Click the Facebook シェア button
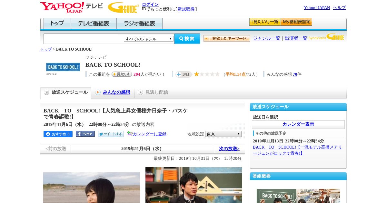 (x=85, y=134)
